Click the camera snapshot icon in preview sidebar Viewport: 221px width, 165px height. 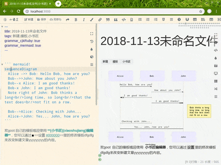215,66
